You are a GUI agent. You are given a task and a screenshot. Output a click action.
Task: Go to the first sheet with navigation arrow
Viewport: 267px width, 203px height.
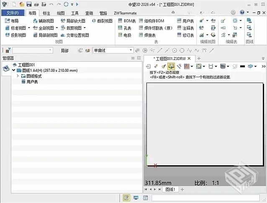coord(146,189)
